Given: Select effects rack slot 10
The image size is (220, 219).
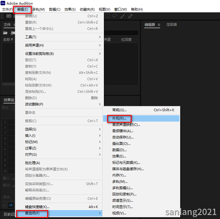Looking at the screenshot, I should click(8, 171).
